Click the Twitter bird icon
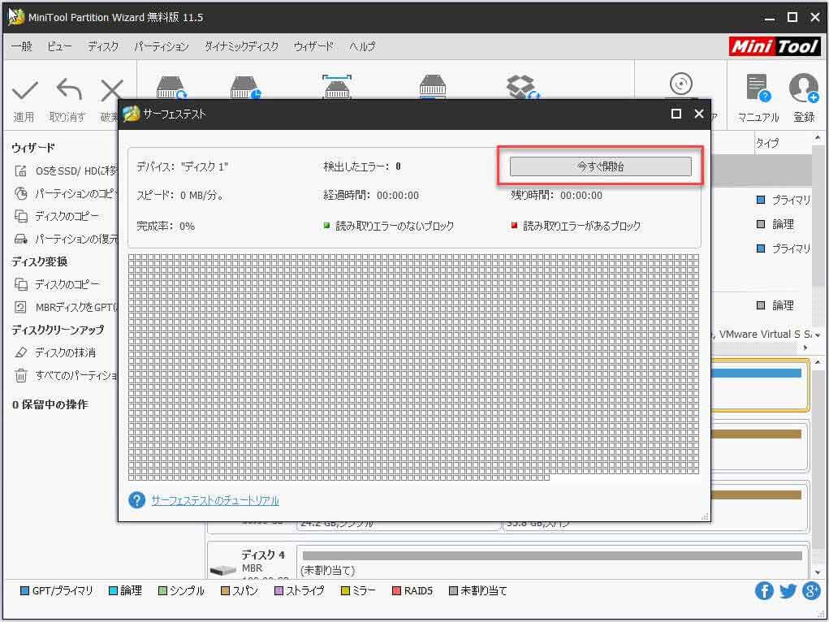Screen dimensions: 829x622 [x=788, y=591]
